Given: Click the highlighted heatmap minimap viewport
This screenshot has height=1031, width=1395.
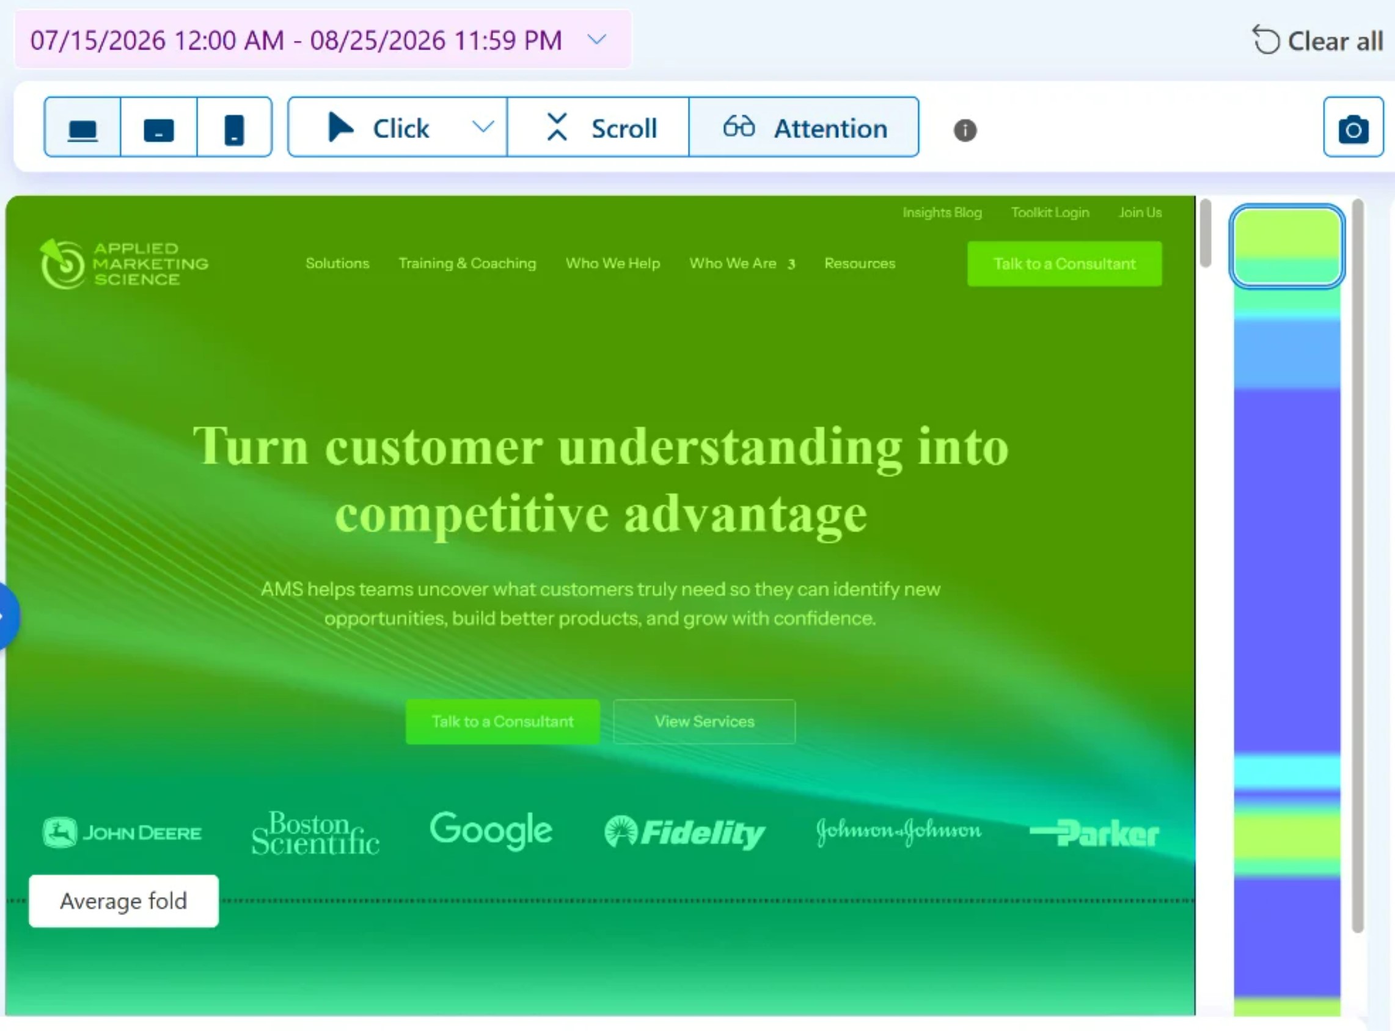Looking at the screenshot, I should coord(1287,246).
